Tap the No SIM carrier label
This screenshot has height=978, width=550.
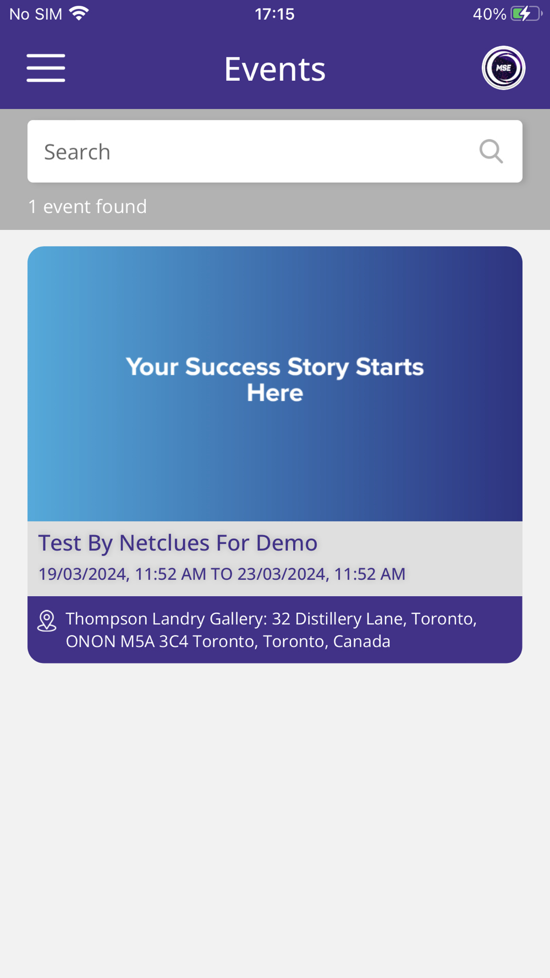36,14
